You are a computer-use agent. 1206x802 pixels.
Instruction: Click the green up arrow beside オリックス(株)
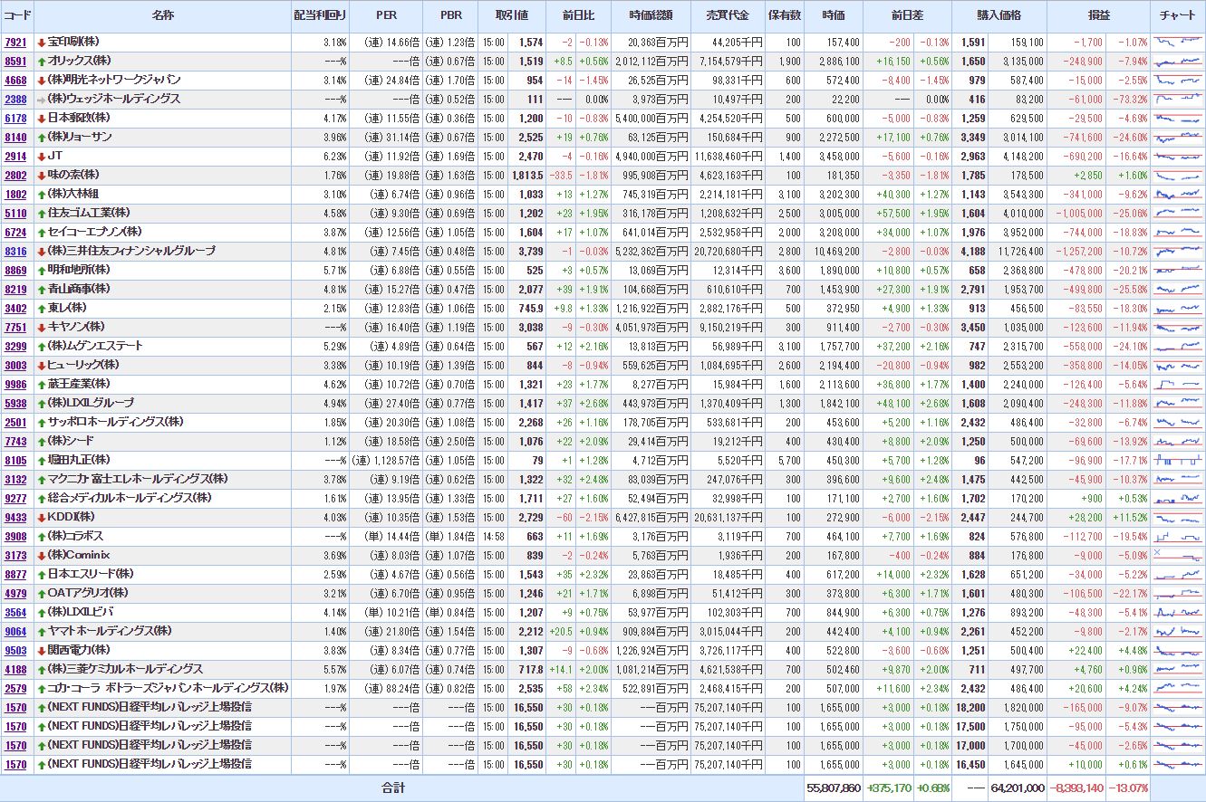tap(42, 61)
